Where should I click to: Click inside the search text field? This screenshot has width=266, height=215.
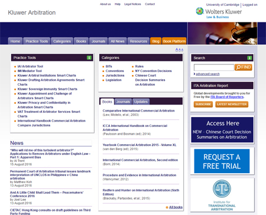[214, 67]
